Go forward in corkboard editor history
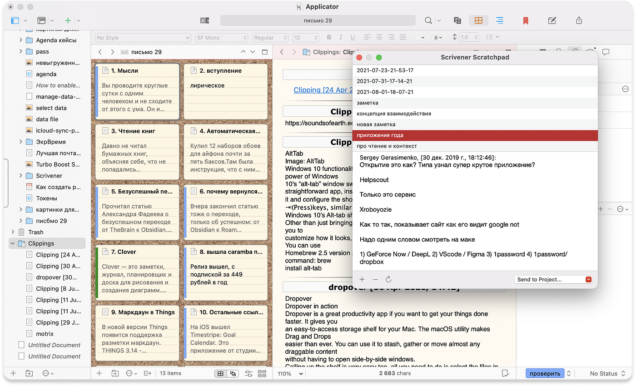Viewport: 636px width, 386px height. tap(112, 52)
